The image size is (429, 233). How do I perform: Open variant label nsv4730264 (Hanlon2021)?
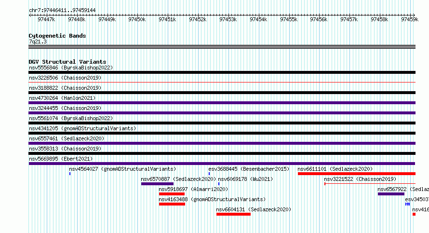(x=62, y=98)
